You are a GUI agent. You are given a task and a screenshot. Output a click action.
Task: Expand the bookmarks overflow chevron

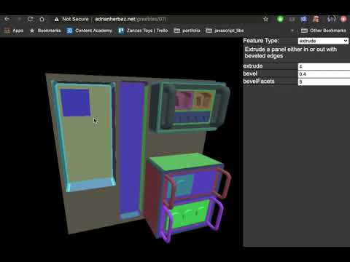(292, 31)
